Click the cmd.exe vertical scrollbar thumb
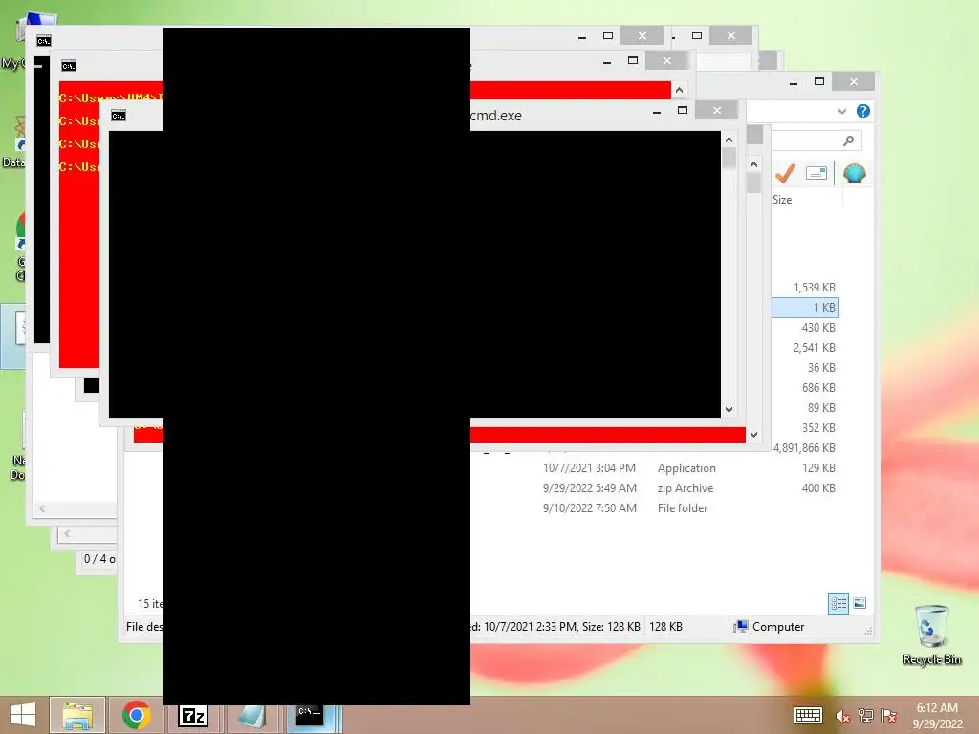The width and height of the screenshot is (979, 734). click(729, 158)
